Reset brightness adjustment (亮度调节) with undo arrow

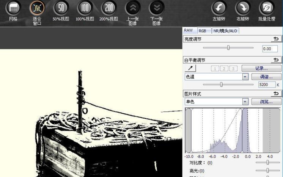point(276,39)
